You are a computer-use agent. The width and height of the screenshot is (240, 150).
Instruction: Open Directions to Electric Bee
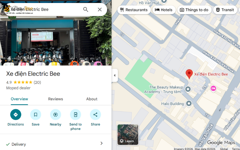(16, 115)
